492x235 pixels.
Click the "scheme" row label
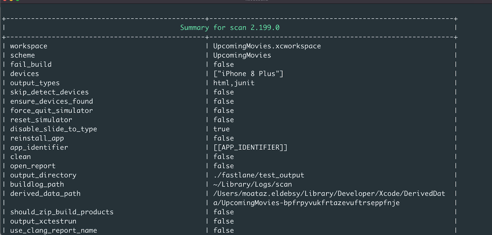pyautogui.click(x=22, y=55)
